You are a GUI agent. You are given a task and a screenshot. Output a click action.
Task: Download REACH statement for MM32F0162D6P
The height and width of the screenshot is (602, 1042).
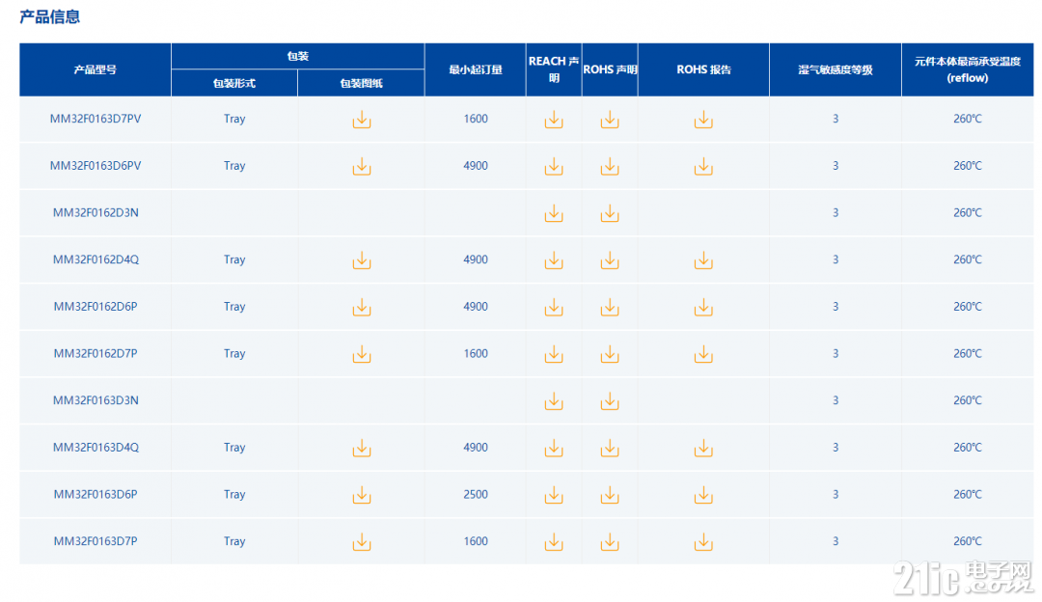point(554,308)
